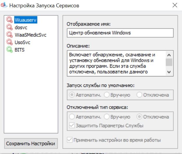Click the gear icon next to Wuauserv
The image size is (182, 154).
9,20
